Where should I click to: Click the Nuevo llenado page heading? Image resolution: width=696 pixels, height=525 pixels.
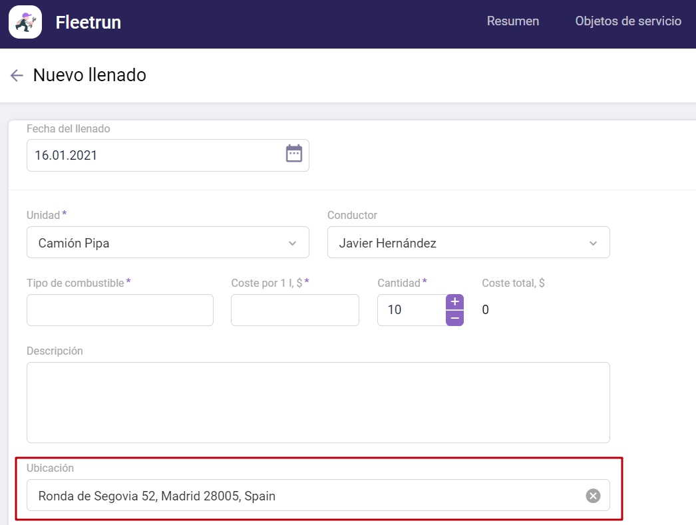point(90,75)
